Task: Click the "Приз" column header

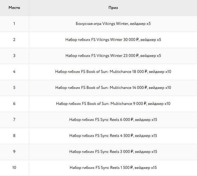Action: click(x=113, y=8)
